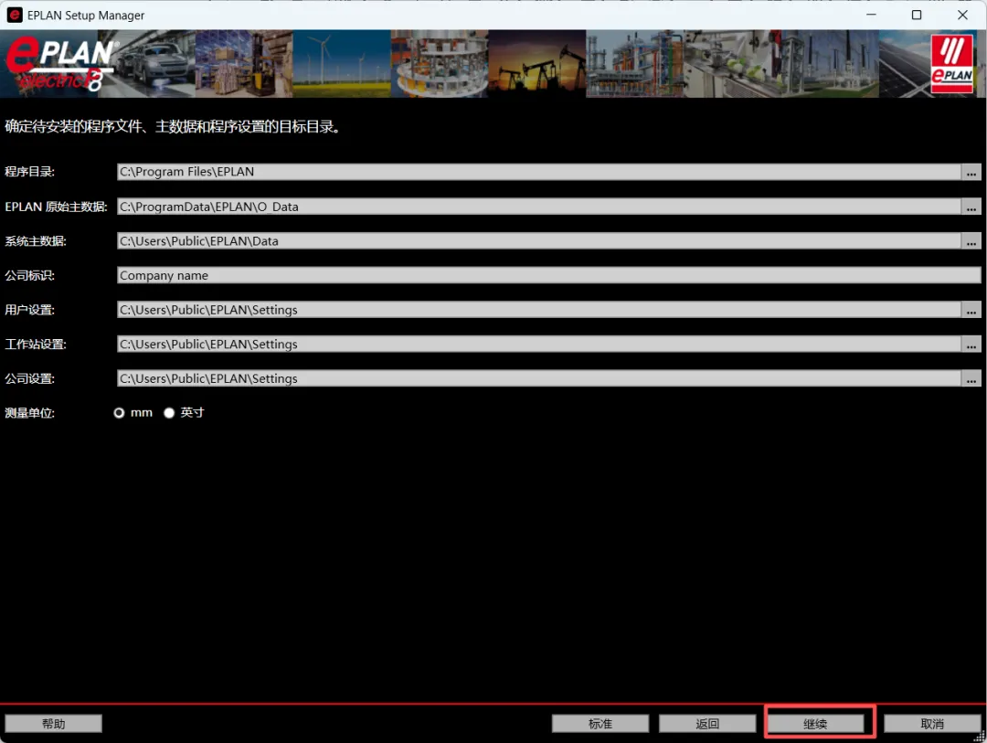Click the oil pumps sunset banner image

[x=537, y=64]
